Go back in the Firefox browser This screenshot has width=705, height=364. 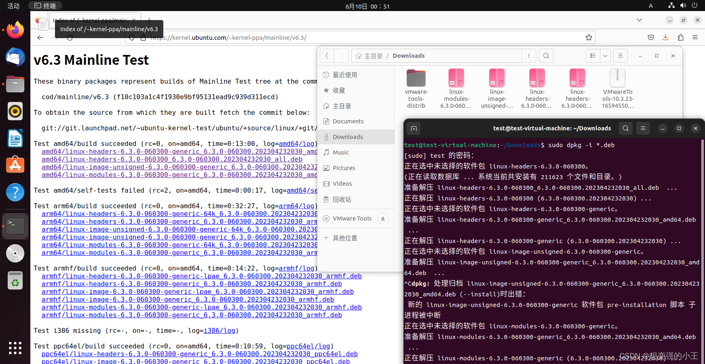(x=40, y=37)
